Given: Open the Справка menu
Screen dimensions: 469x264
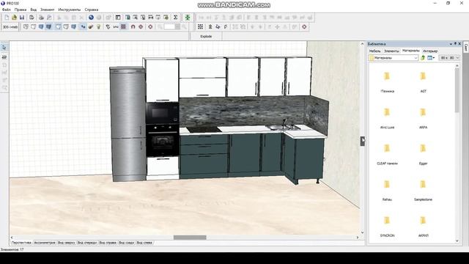Looking at the screenshot, I should click(x=92, y=10).
